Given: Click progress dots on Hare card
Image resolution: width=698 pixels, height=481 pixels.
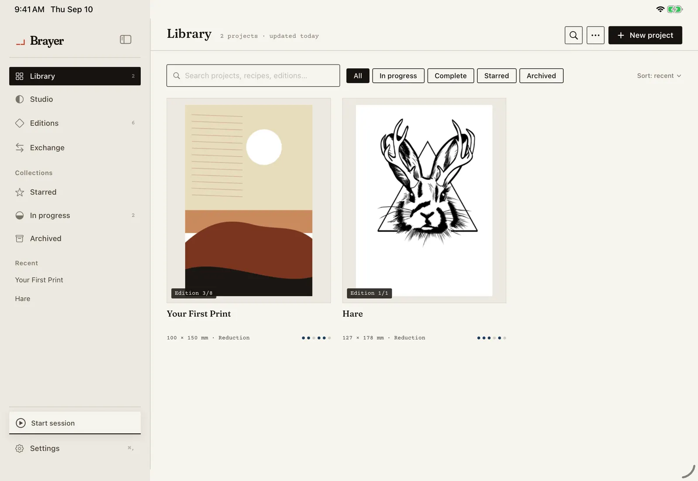Looking at the screenshot, I should tap(492, 338).
